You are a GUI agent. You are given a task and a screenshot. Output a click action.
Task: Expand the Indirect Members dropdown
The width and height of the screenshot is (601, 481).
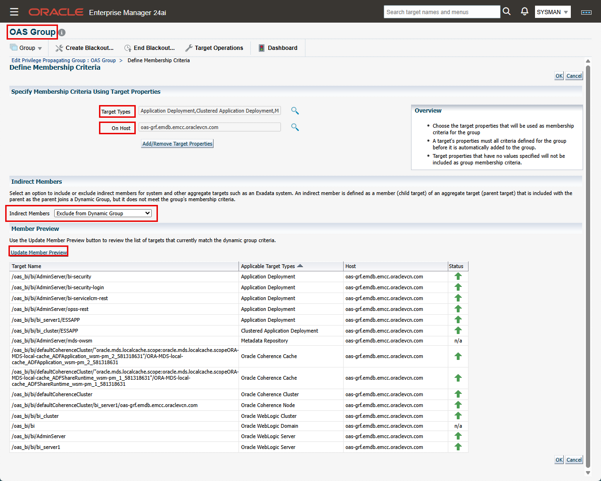coord(103,213)
